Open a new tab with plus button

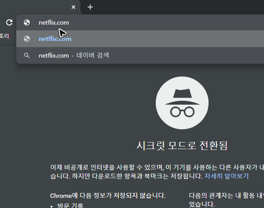coord(90,7)
